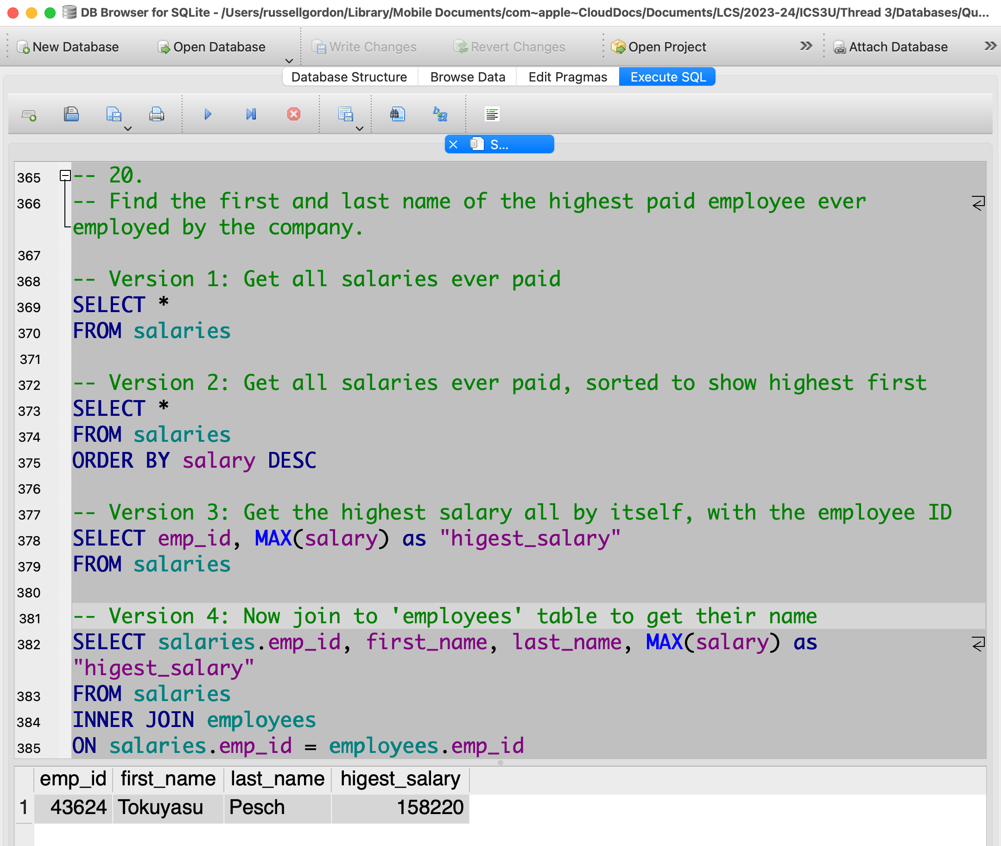This screenshot has width=1001, height=846.
Task: Open the Find text binoculars icon
Action: 397,114
